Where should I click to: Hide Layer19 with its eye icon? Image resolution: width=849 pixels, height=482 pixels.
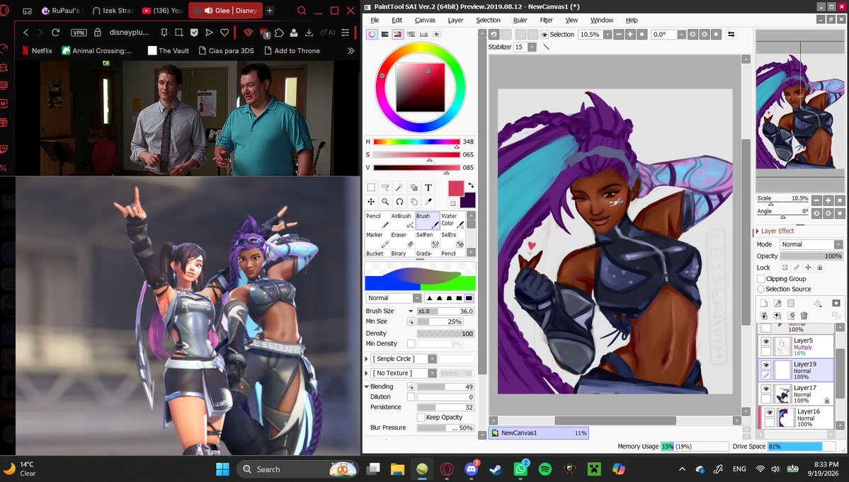[x=765, y=365]
